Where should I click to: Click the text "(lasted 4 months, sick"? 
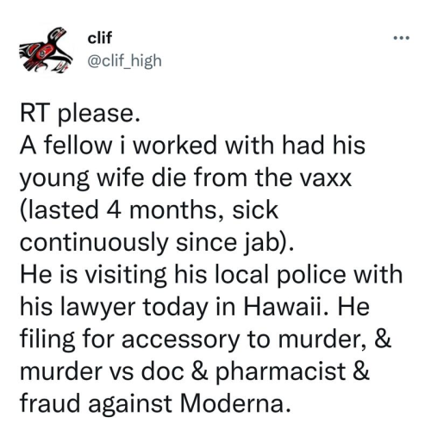pyautogui.click(x=149, y=211)
